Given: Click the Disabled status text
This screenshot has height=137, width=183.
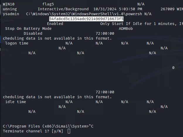Looking at the screenshot, I should point(33,33).
